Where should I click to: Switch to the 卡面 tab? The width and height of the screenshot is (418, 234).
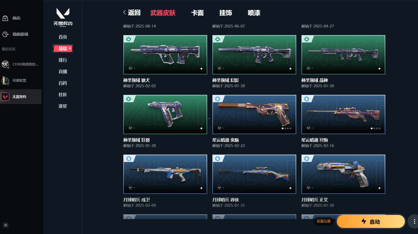click(197, 13)
